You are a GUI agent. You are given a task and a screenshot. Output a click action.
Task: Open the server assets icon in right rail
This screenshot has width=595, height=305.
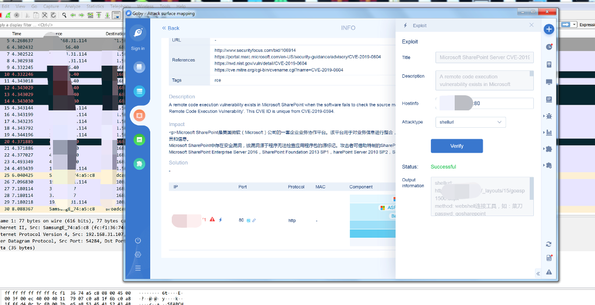[548, 64]
